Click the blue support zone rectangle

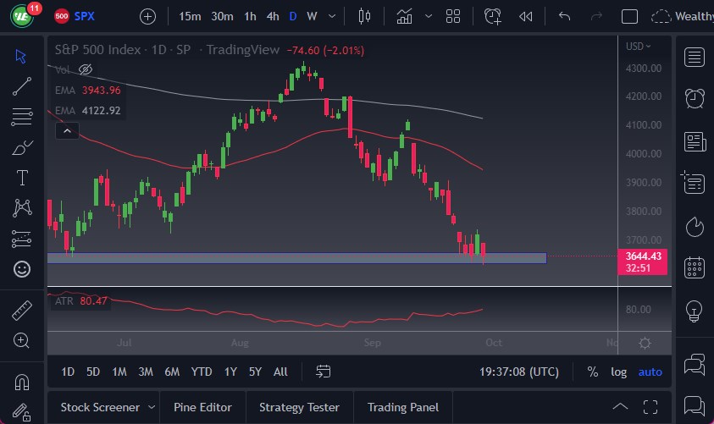point(296,258)
